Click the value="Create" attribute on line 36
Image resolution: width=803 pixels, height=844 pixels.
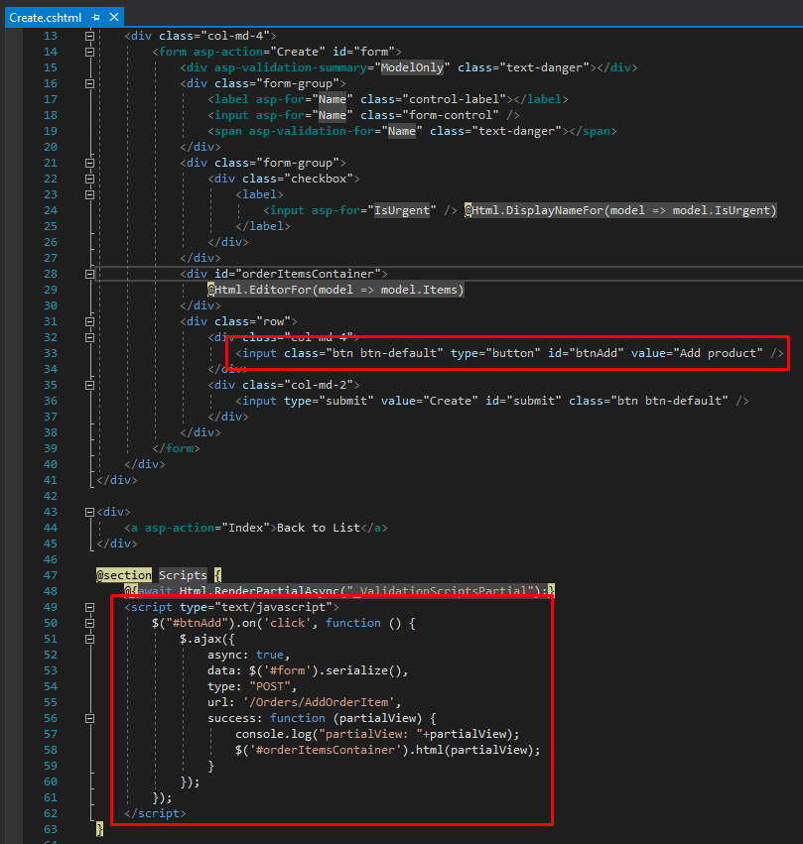tap(429, 401)
